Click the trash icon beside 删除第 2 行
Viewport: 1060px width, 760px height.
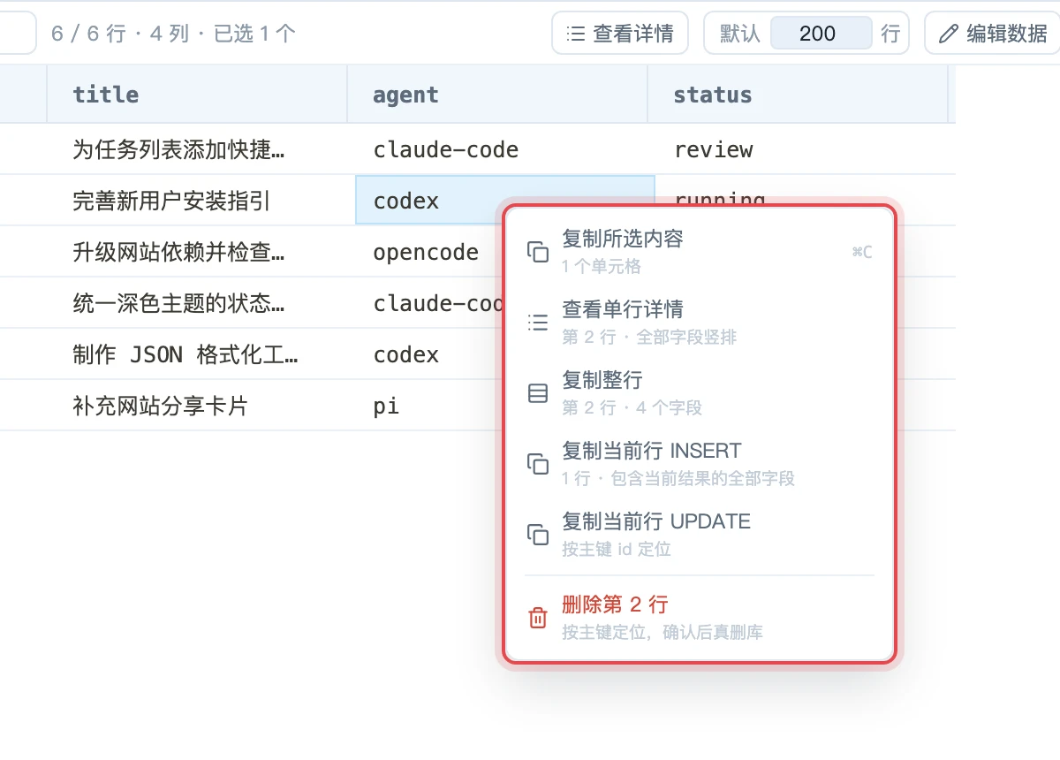(x=538, y=618)
